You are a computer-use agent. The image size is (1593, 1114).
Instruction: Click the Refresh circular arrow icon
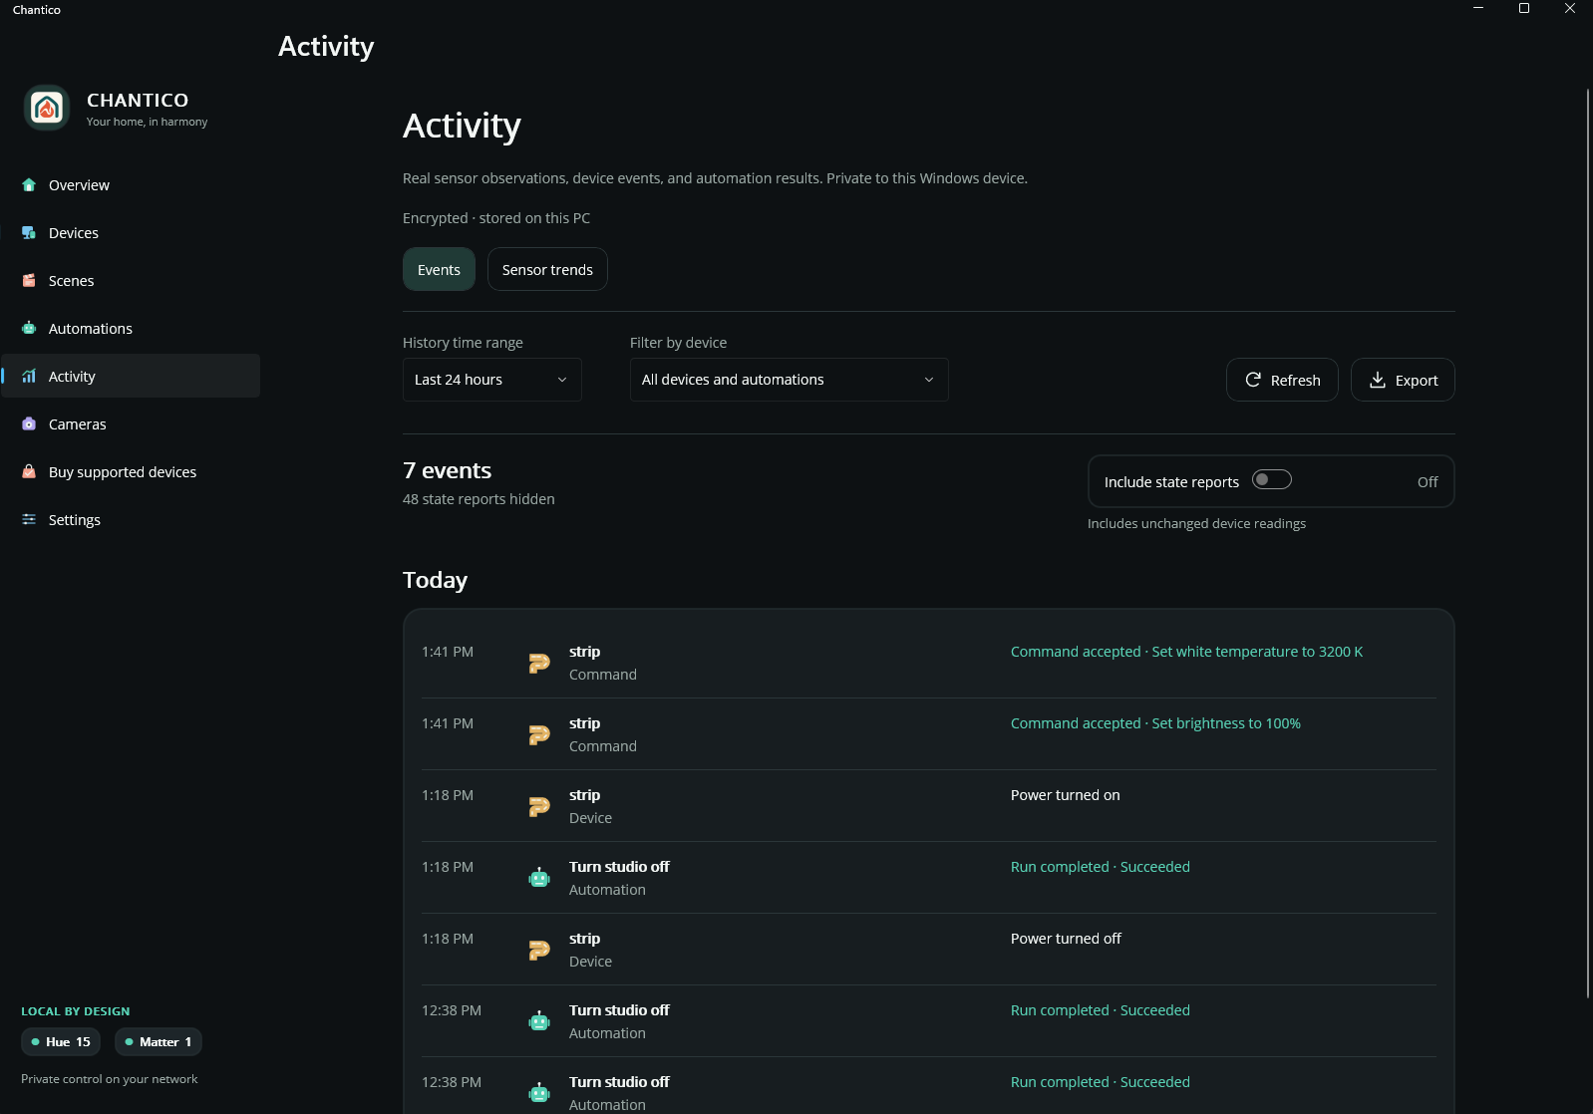(x=1253, y=380)
